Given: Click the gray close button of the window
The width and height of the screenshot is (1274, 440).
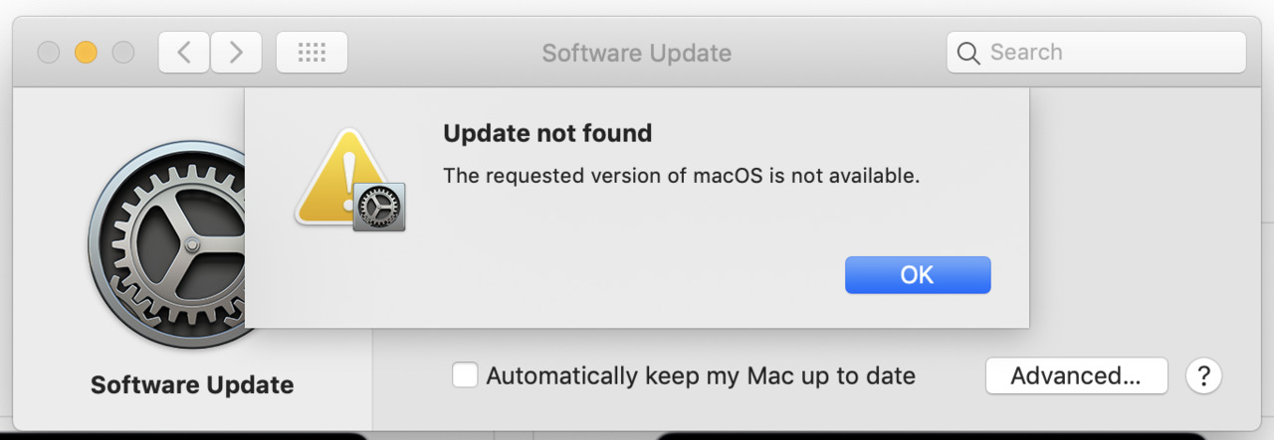Looking at the screenshot, I should 49,53.
